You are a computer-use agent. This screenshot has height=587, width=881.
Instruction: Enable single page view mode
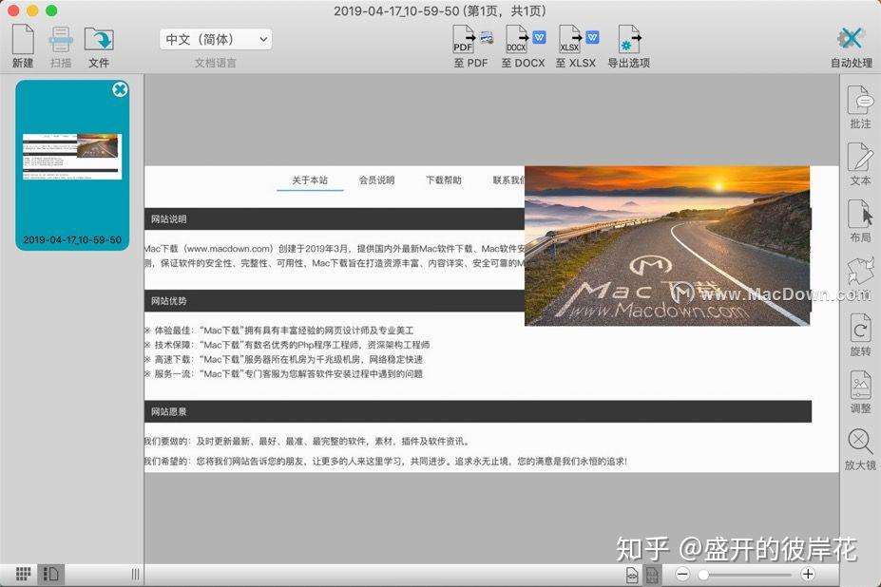pyautogui.click(x=51, y=574)
